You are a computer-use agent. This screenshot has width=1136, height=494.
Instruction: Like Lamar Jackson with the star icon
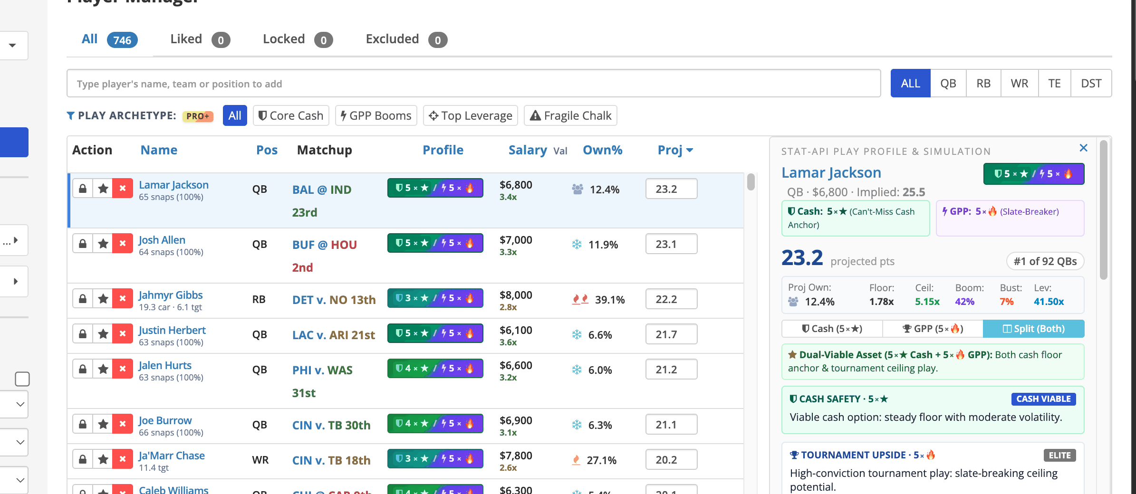pyautogui.click(x=103, y=189)
